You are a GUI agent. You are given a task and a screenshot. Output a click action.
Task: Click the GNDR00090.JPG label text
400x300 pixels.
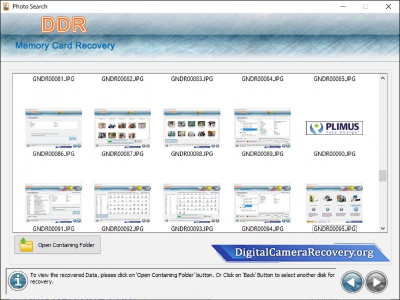(x=334, y=154)
